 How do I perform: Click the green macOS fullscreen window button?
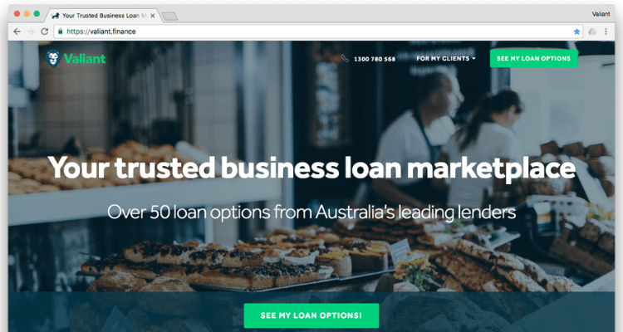click(37, 13)
